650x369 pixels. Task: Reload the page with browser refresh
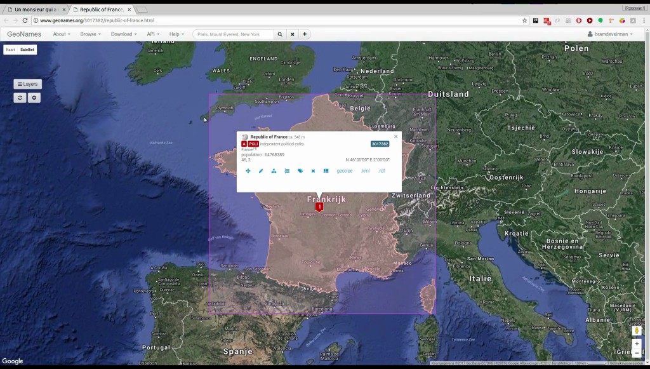[x=25, y=20]
